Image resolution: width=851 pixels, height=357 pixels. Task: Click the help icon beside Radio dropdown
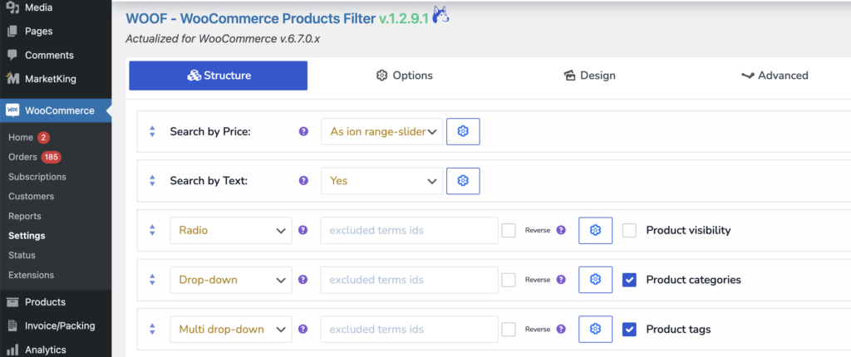pos(303,230)
